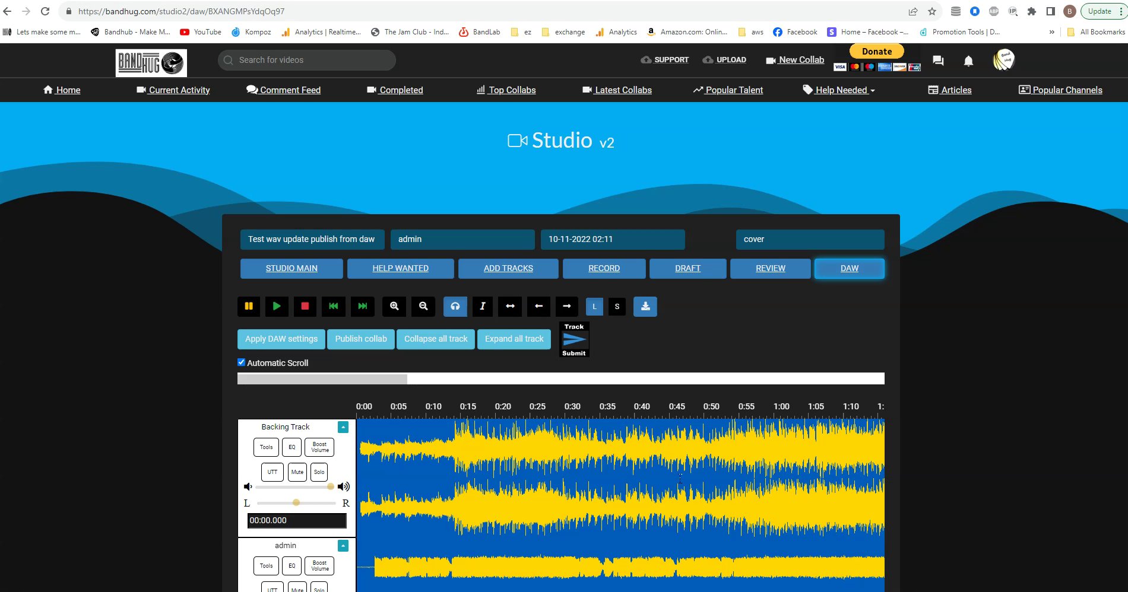Solo the Backing Track
The width and height of the screenshot is (1128, 592).
[319, 472]
